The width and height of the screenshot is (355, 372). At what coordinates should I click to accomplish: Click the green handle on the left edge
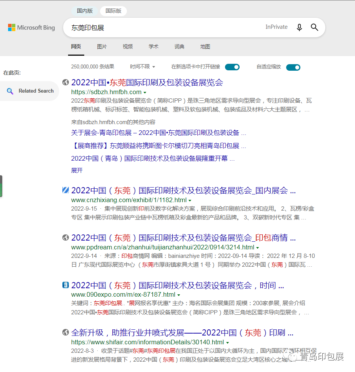point(1,186)
